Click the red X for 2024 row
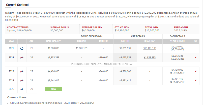 196,80
